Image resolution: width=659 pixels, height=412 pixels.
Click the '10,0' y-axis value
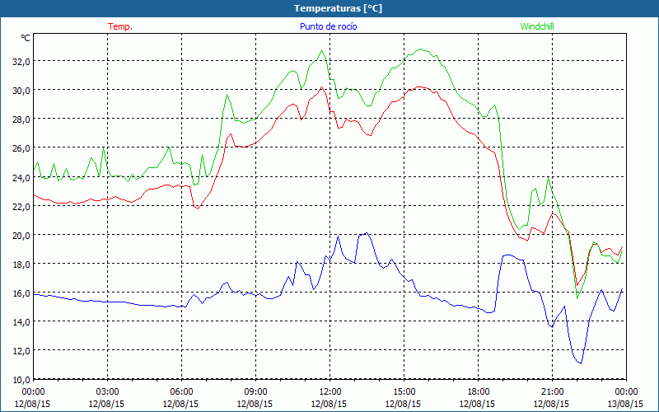(22, 380)
